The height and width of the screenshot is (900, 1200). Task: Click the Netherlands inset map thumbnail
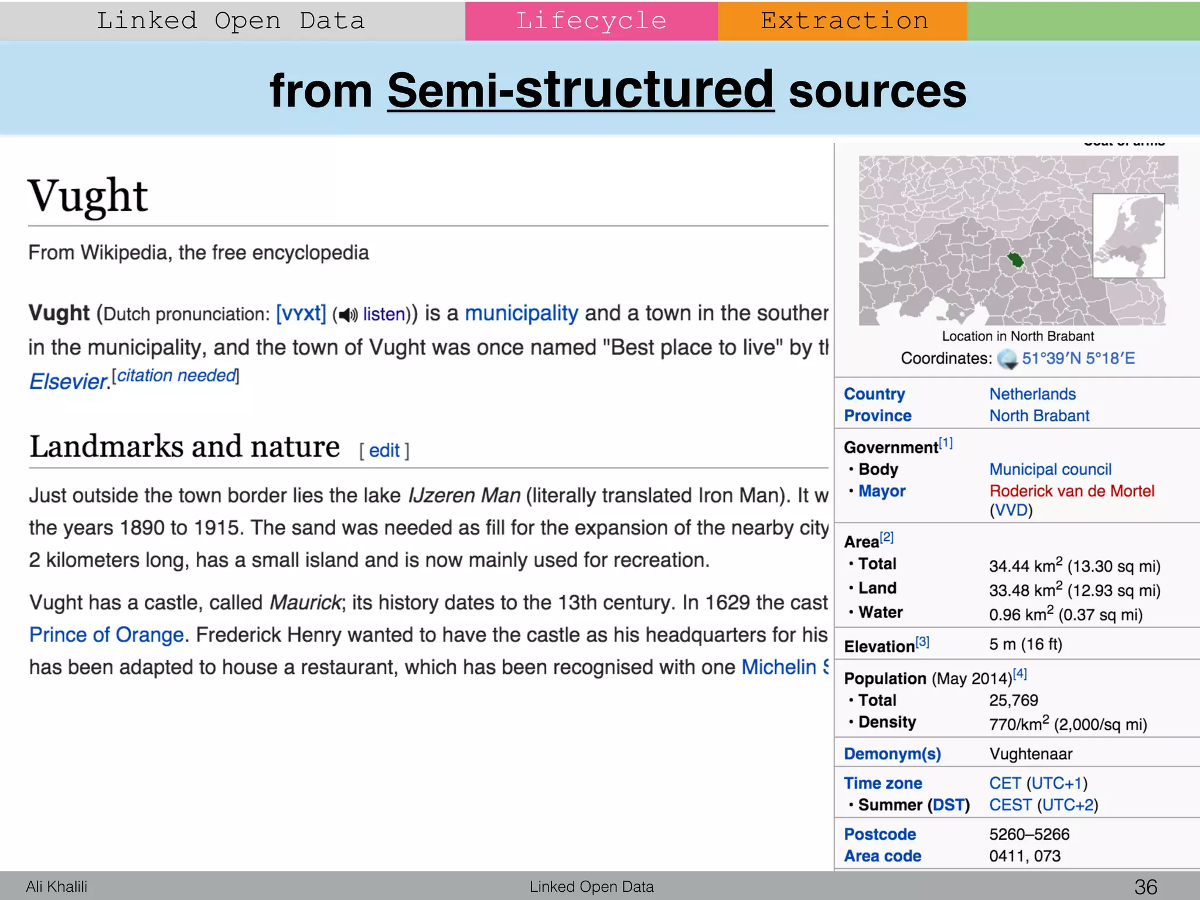[x=1128, y=236]
